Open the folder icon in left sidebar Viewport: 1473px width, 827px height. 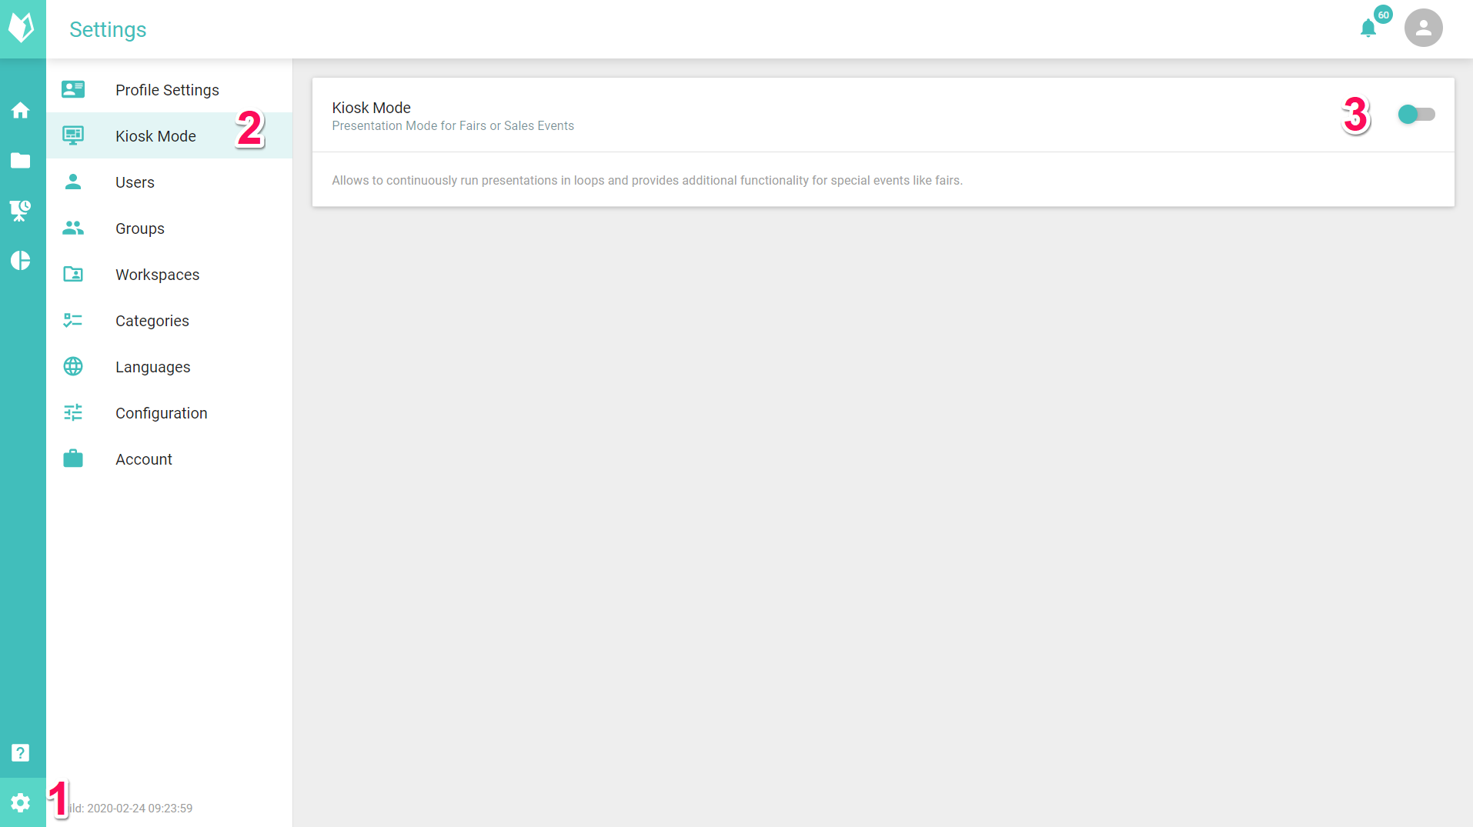pyautogui.click(x=21, y=161)
